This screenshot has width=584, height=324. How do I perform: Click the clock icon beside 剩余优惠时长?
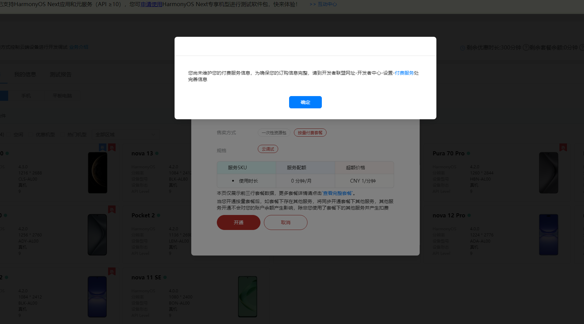click(463, 48)
